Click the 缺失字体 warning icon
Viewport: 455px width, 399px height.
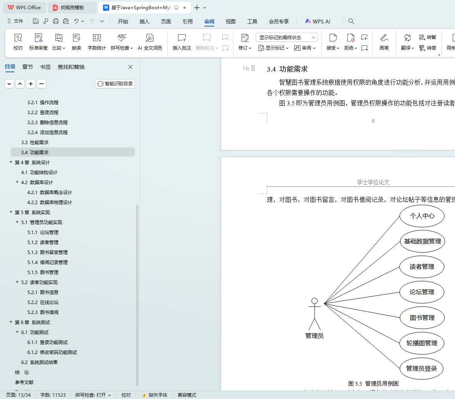click(144, 395)
